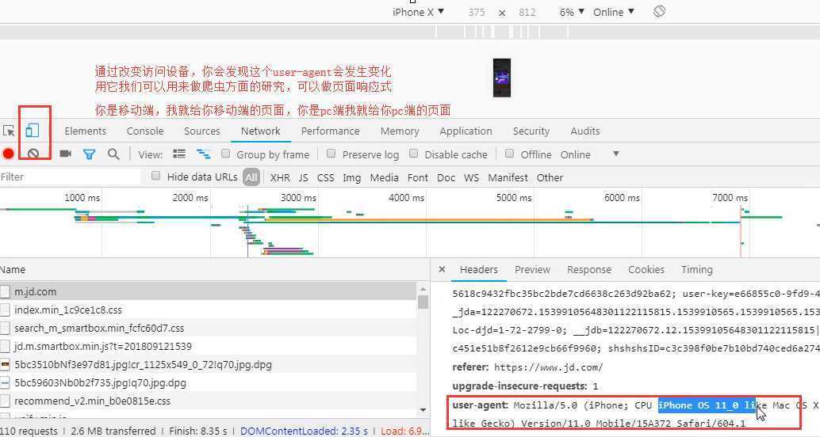Screen dimensions: 820x437
Task: Filter requests by Other
Action: 550,177
